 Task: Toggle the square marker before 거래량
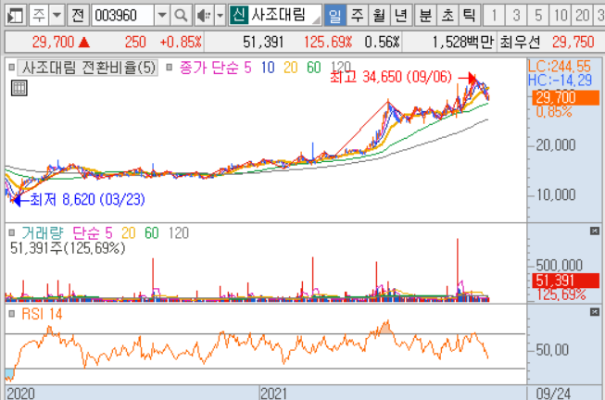[11, 232]
